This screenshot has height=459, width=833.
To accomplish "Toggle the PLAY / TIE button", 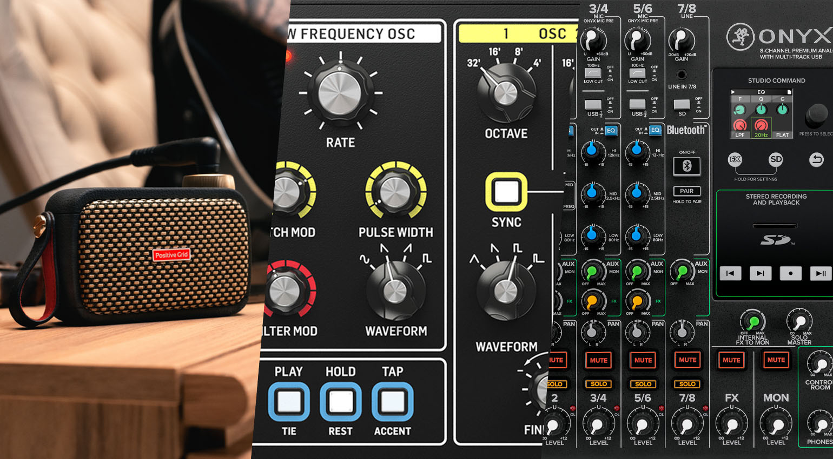I will pos(289,401).
